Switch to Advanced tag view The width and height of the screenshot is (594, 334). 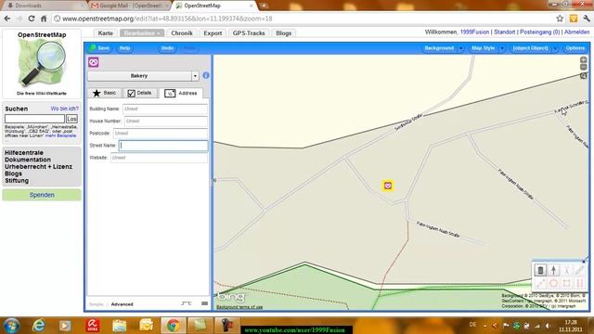122,304
